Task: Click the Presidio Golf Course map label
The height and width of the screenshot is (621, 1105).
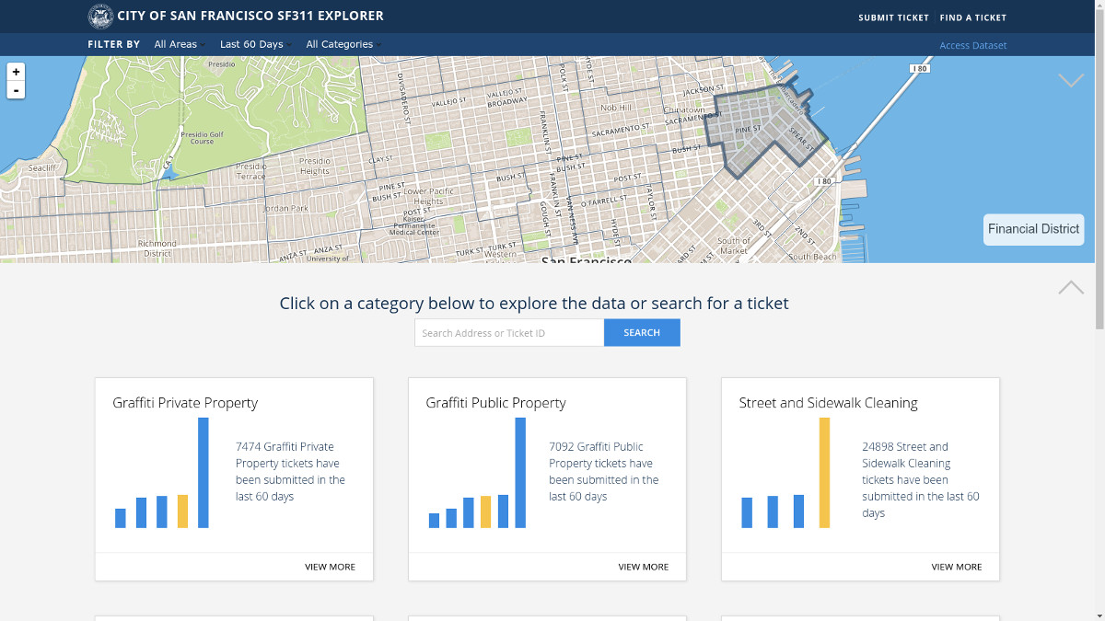Action: click(x=202, y=138)
